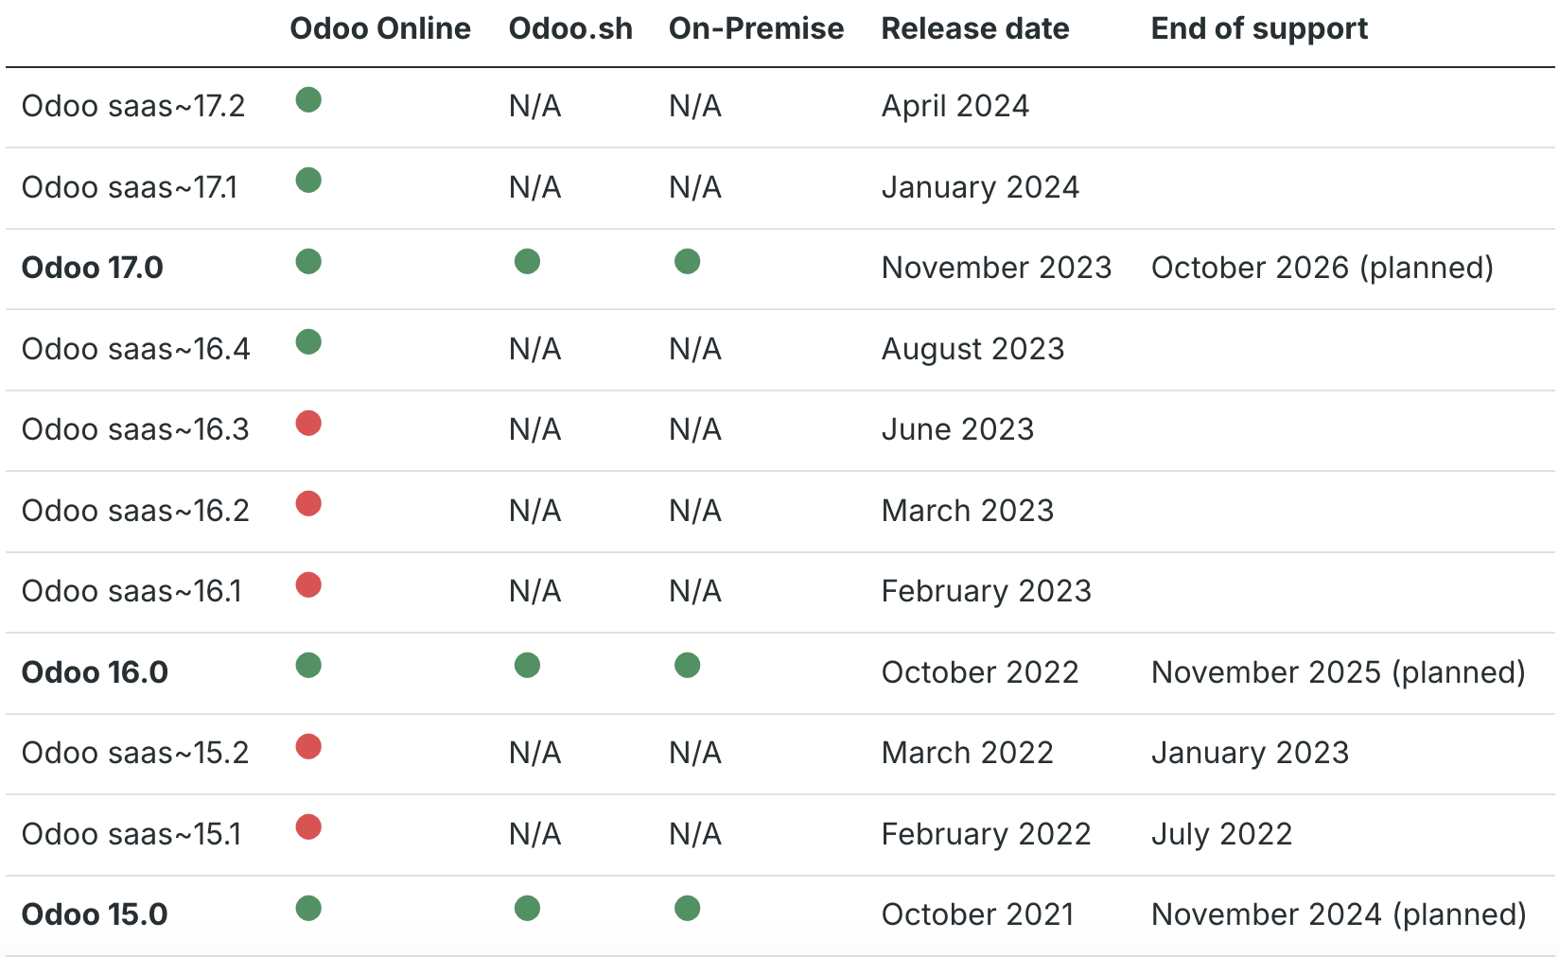This screenshot has height=957, width=1559.
Task: Click green On-Premise dot in Odoo 17.0 row
Action: 688,261
